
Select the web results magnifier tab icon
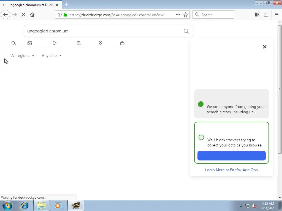point(14,43)
